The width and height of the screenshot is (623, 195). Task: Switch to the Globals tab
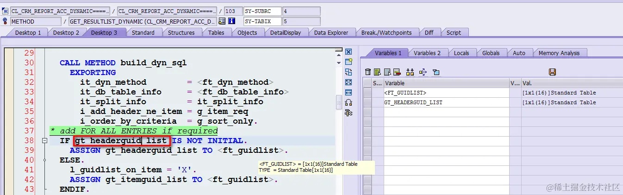point(491,53)
